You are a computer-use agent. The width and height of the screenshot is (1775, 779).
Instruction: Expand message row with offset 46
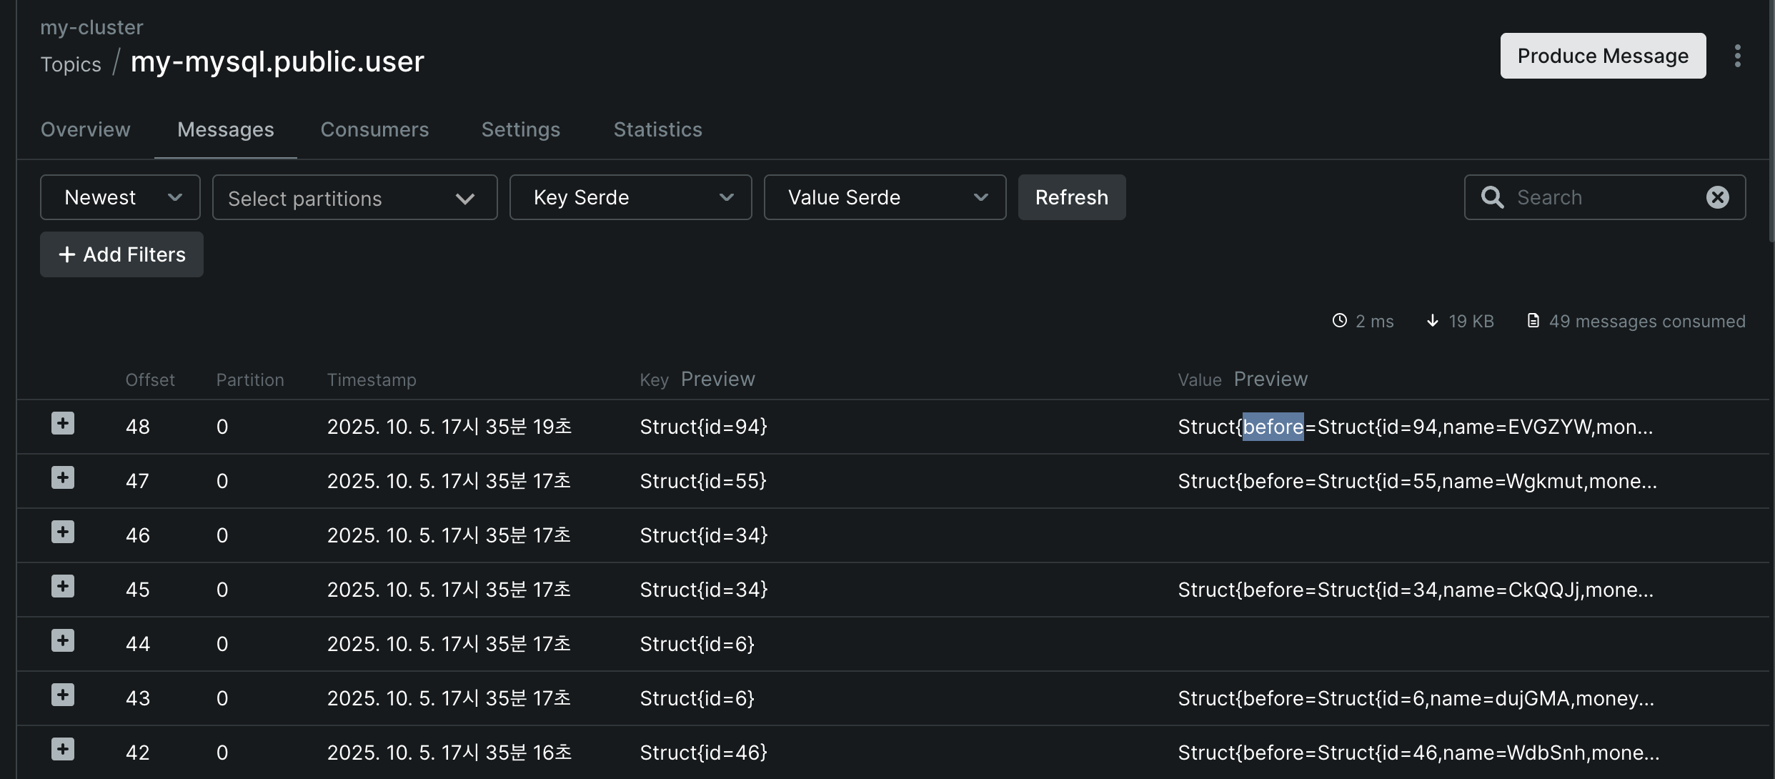[63, 532]
